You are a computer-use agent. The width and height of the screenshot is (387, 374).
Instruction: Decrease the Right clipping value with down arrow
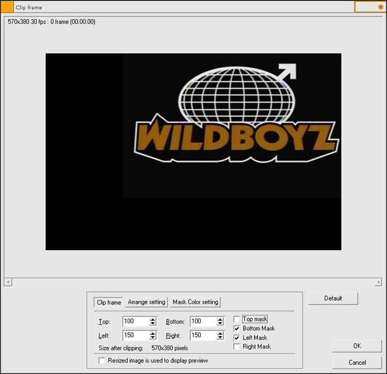click(x=220, y=338)
